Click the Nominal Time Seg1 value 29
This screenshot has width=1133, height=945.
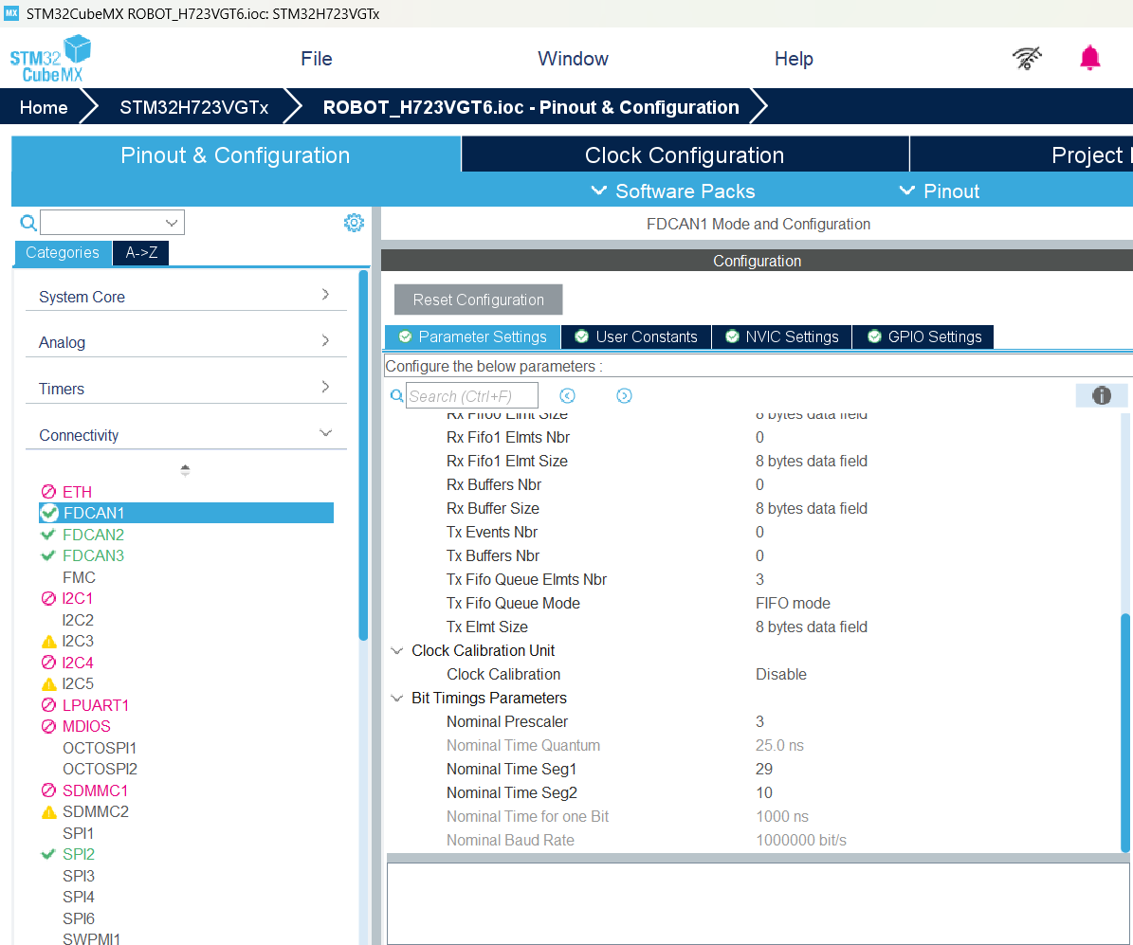[x=764, y=769]
